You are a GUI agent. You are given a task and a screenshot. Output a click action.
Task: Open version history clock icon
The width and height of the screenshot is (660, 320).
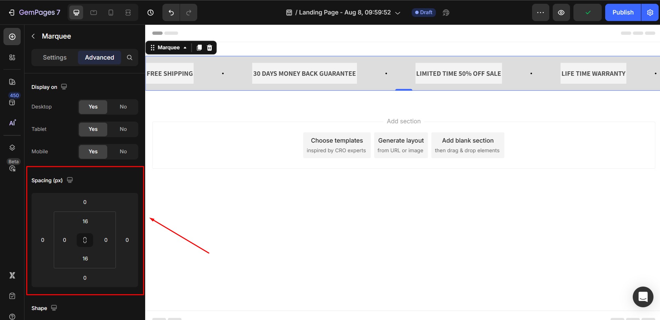[150, 13]
